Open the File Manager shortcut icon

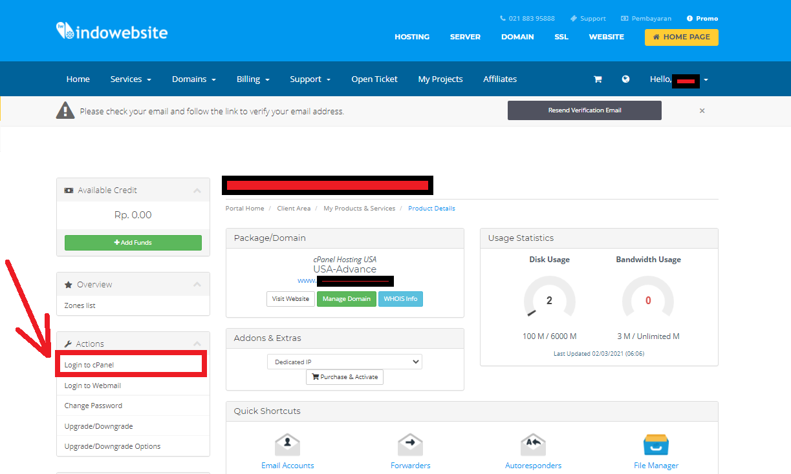point(656,444)
